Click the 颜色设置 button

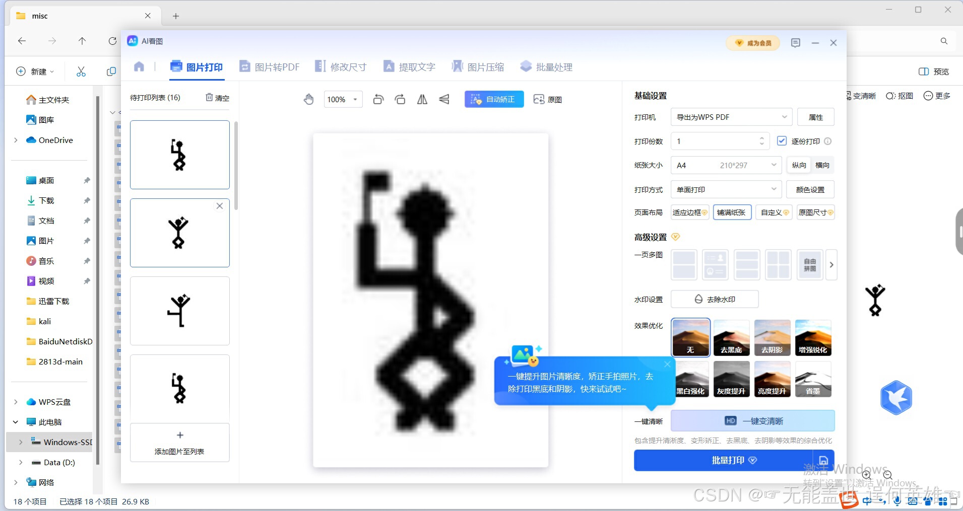810,189
